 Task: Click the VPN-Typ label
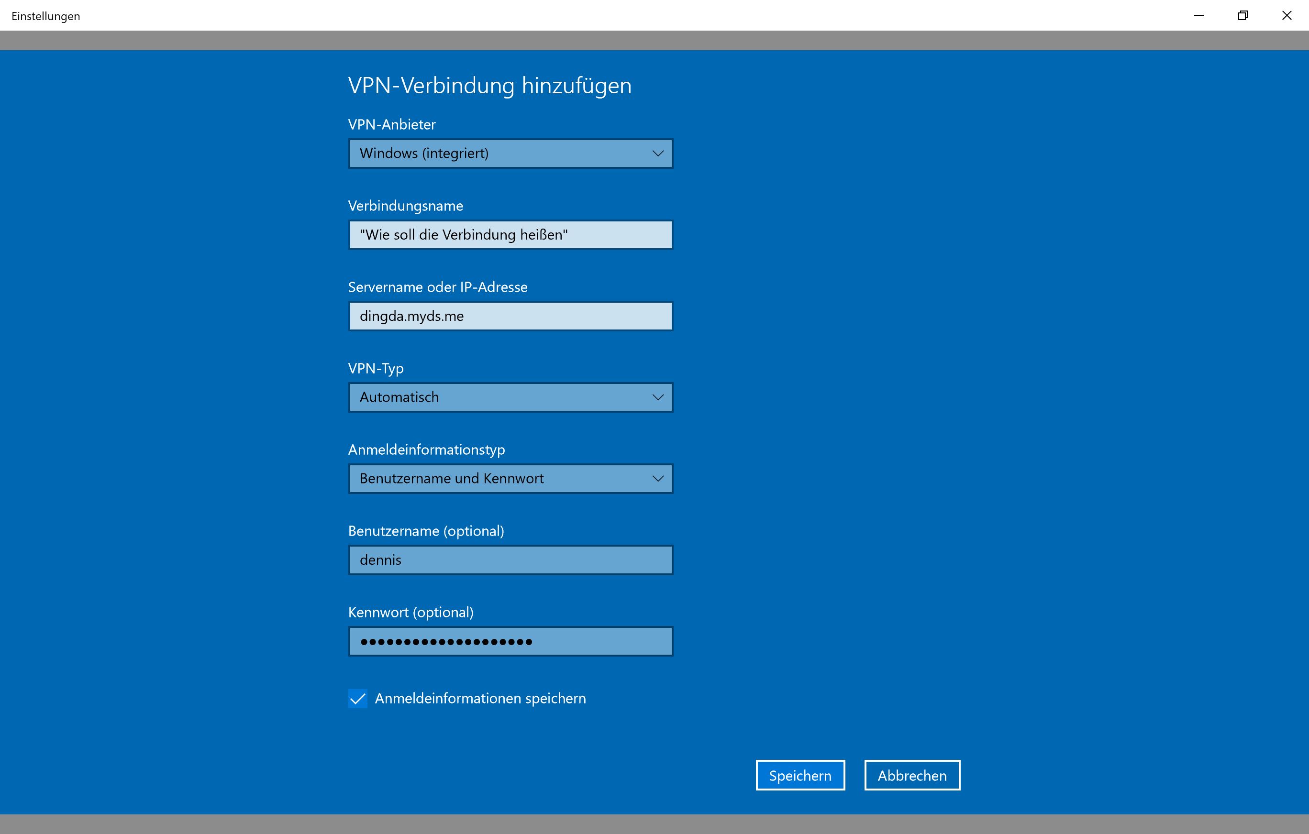tap(376, 369)
